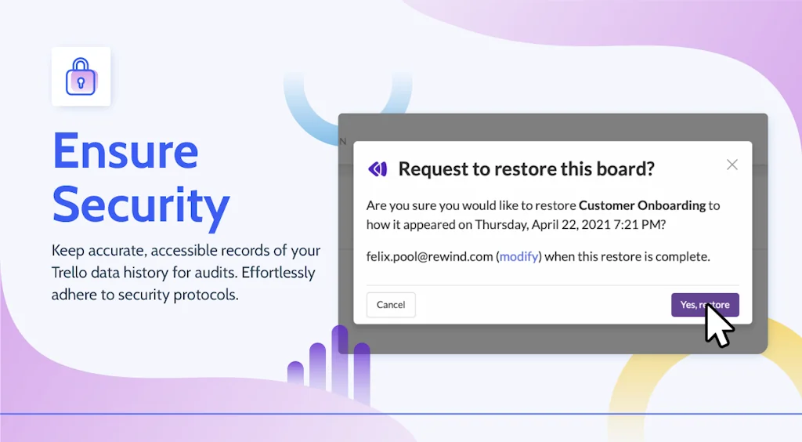Click the "when this restore is complete" text
This screenshot has height=442, width=802.
pyautogui.click(x=627, y=256)
